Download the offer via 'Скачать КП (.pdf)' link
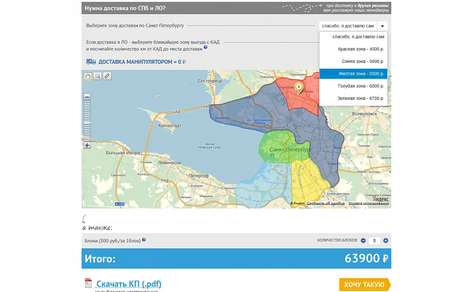 tap(129, 283)
